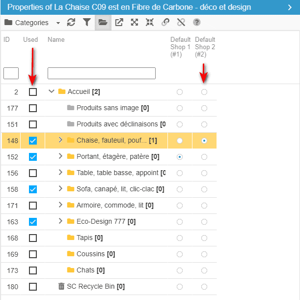This screenshot has height=300, width=300.
Task: Check Used box for Tapis category
Action: click(x=33, y=238)
